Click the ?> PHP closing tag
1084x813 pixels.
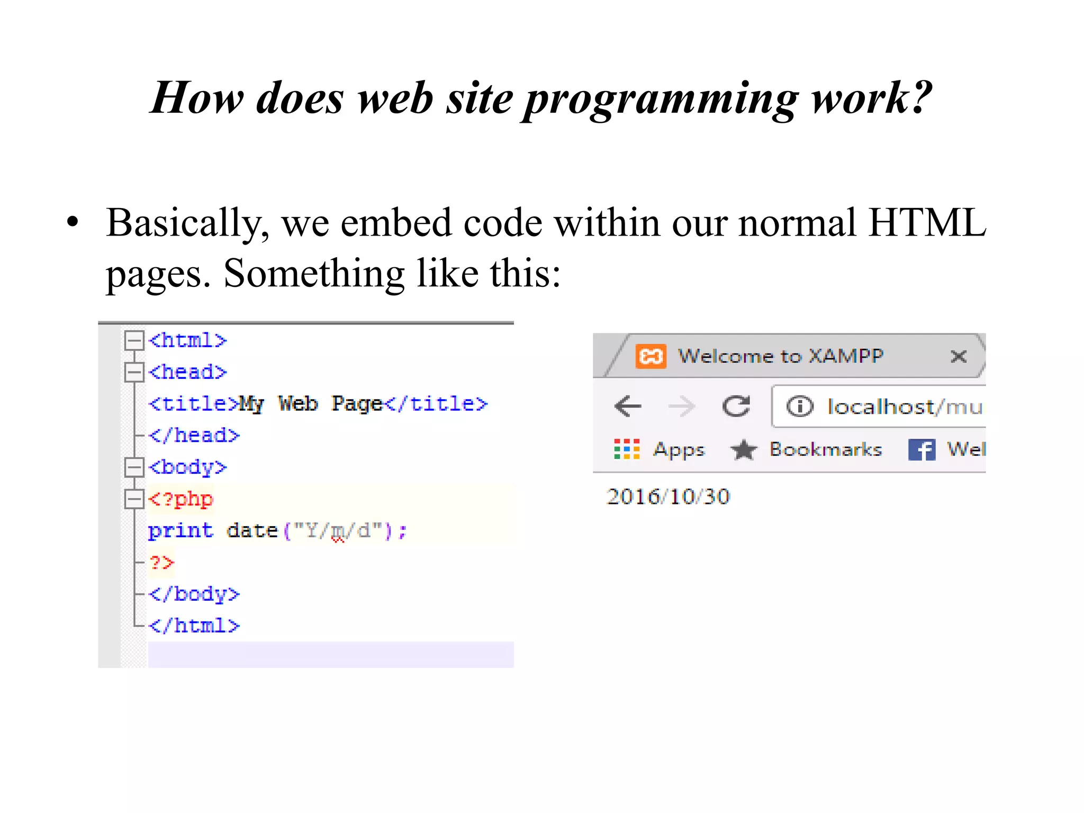point(161,562)
